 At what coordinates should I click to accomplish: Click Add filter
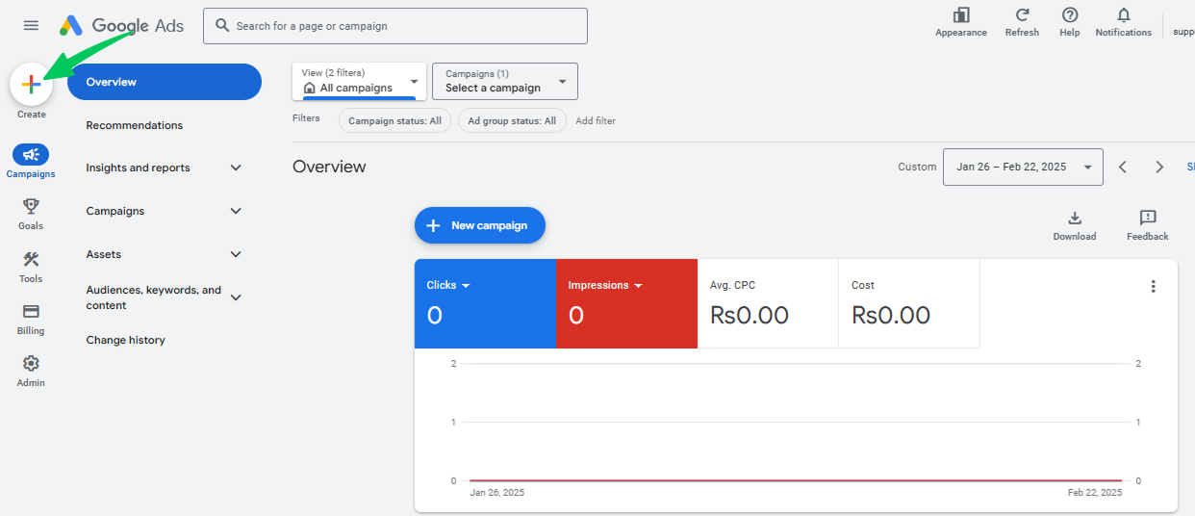(x=596, y=120)
